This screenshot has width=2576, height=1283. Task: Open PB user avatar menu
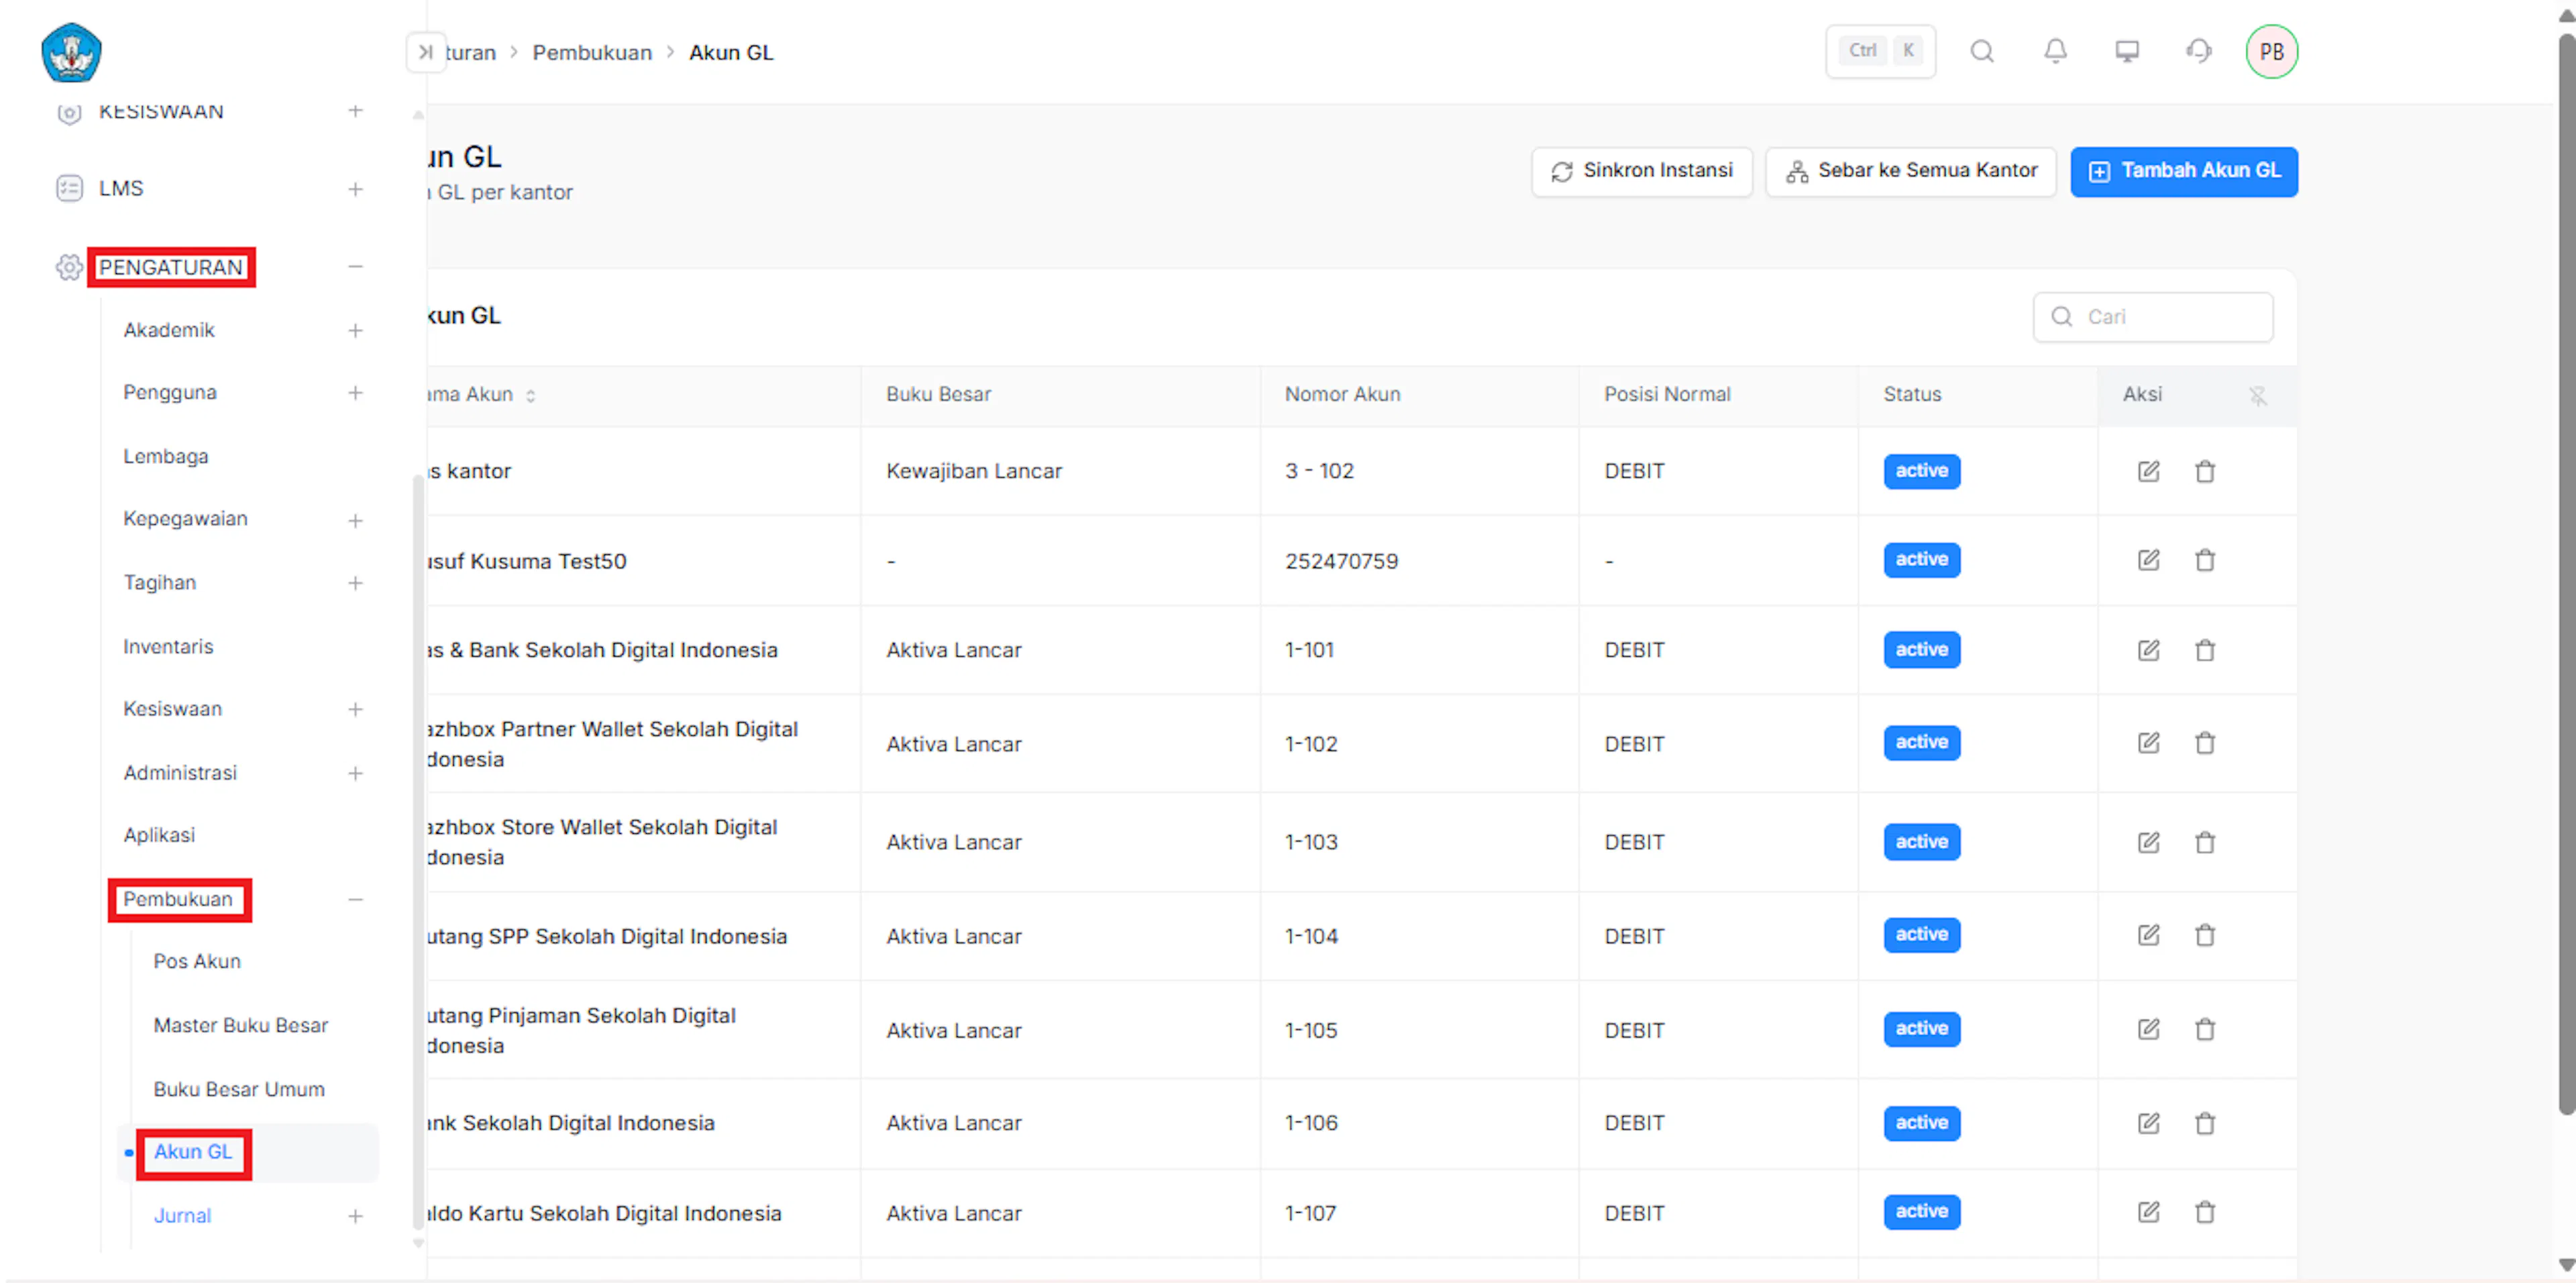point(2271,52)
